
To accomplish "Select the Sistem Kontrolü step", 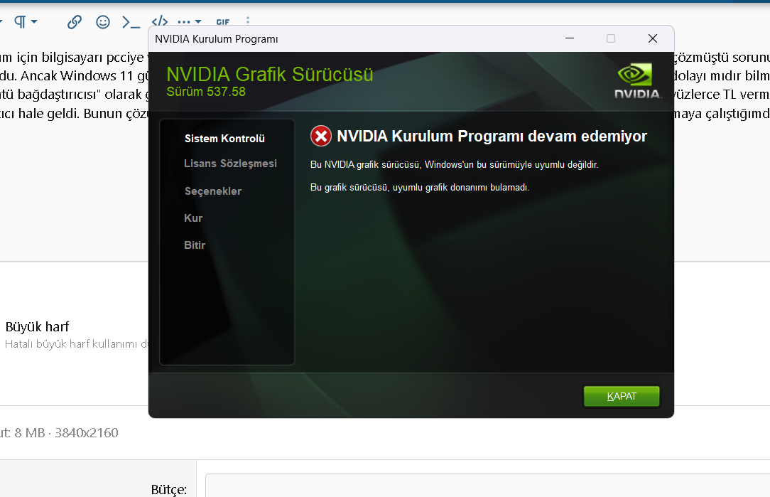I will 224,139.
